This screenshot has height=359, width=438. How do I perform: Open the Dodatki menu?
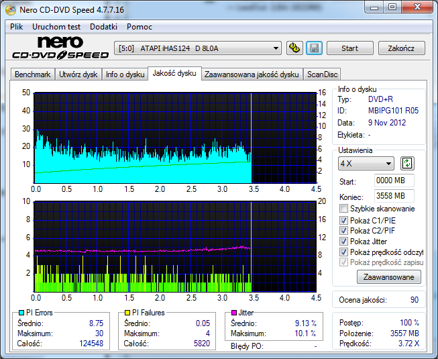pyautogui.click(x=104, y=27)
